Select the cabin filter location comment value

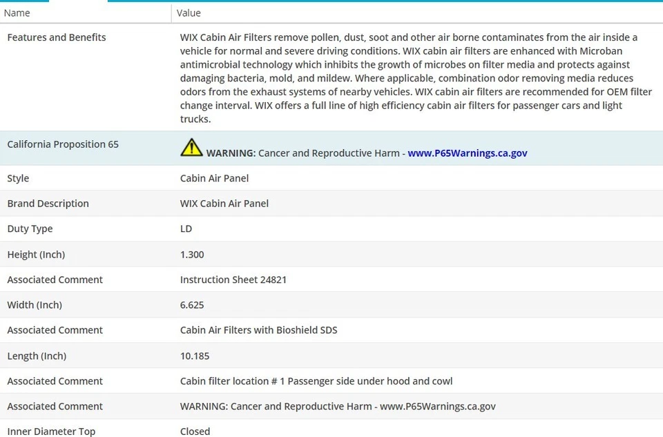[x=316, y=381]
